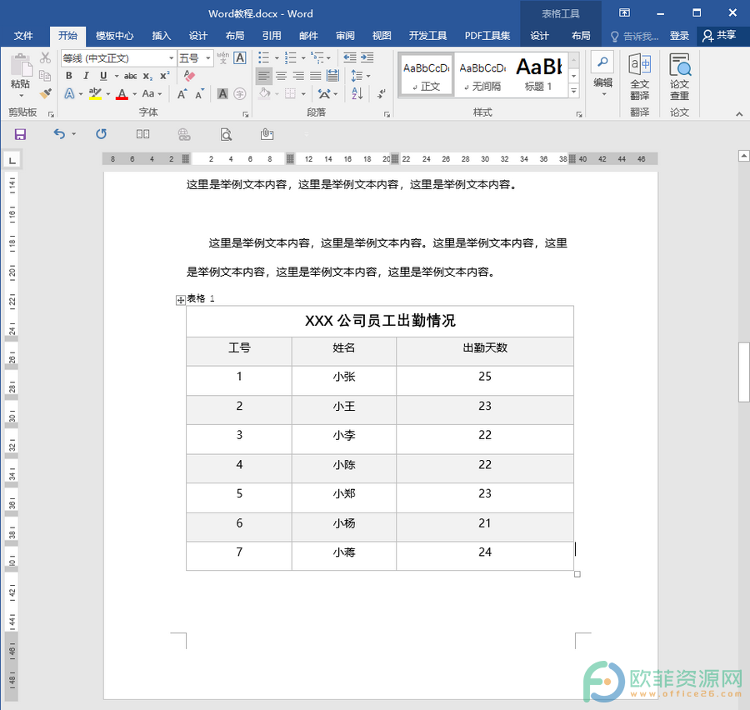Viewport: 750px width, 710px height.
Task: Open the font name dropdown
Action: [x=171, y=58]
